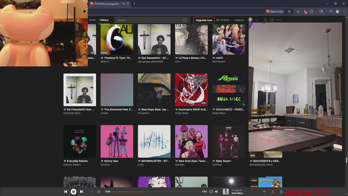Follow Yunggoth via the player bar icon

pyautogui.click(x=273, y=192)
